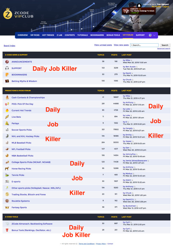The image size is (173, 250).
Task: Click the Logout link
Action: click(166, 6)
